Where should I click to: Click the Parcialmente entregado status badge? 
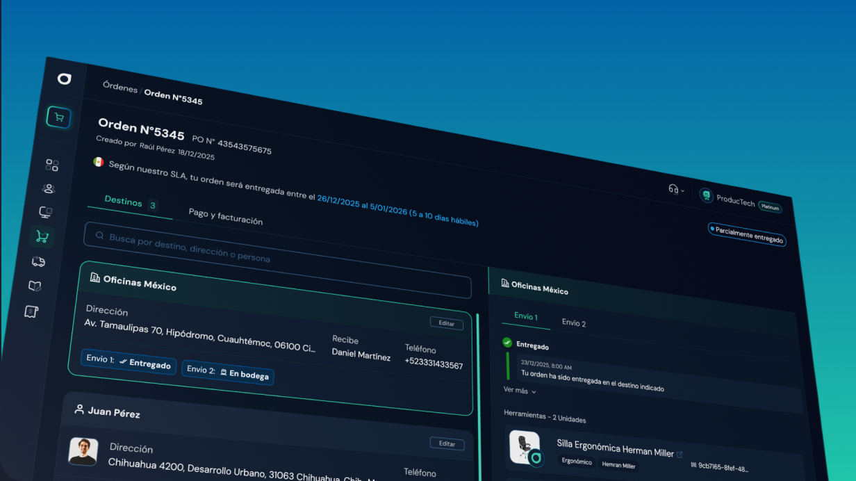pos(747,234)
